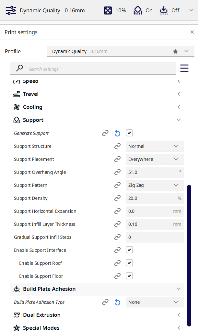Toggle the Enable Support Interface checkbox

pyautogui.click(x=130, y=250)
